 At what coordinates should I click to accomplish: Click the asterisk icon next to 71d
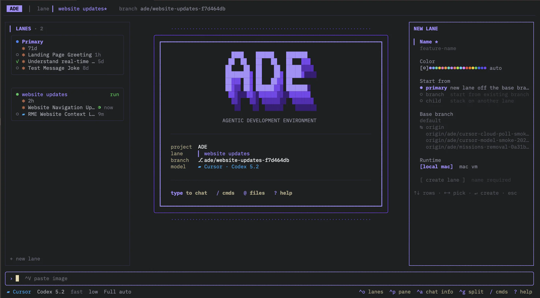[23, 48]
